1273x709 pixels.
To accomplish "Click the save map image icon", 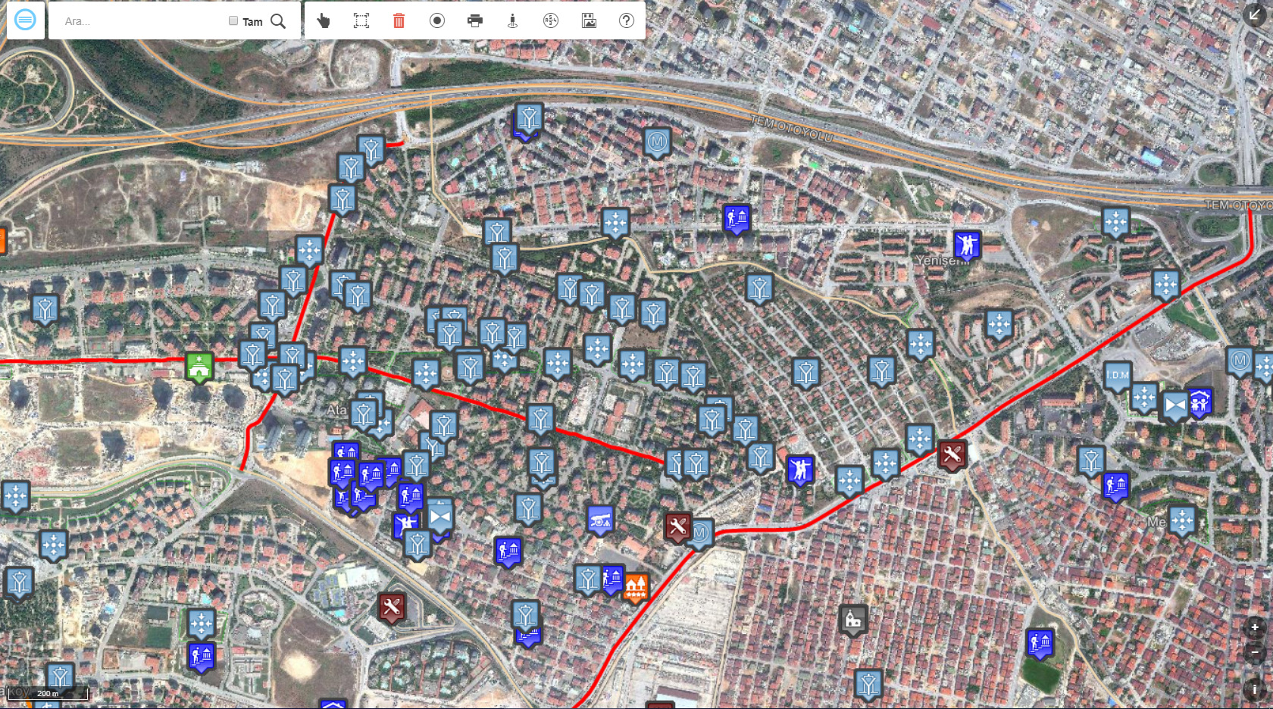I will coord(589,20).
